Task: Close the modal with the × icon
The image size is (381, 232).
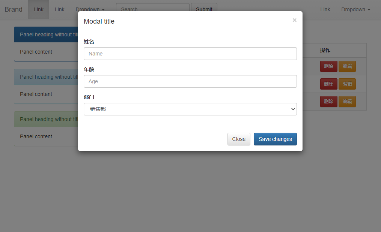Action: tap(294, 20)
